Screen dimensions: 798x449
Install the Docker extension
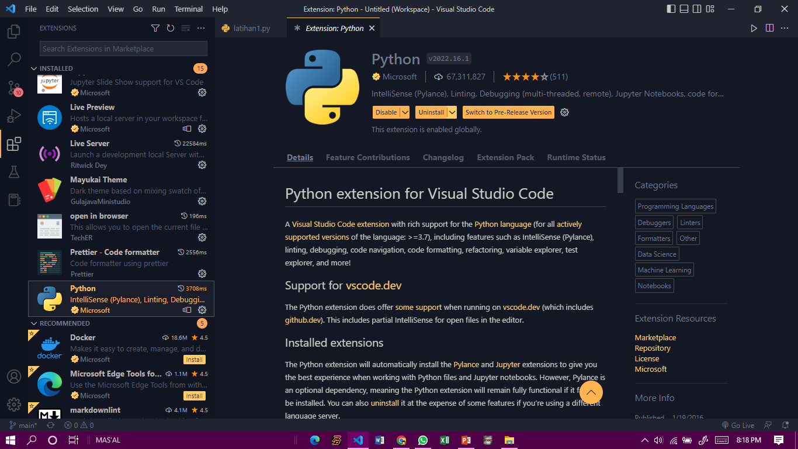[x=194, y=360]
